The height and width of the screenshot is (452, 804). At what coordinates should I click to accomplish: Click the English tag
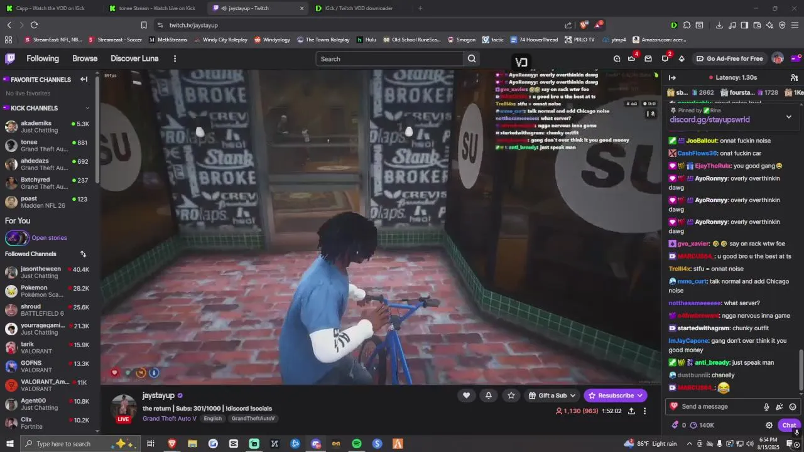(212, 419)
